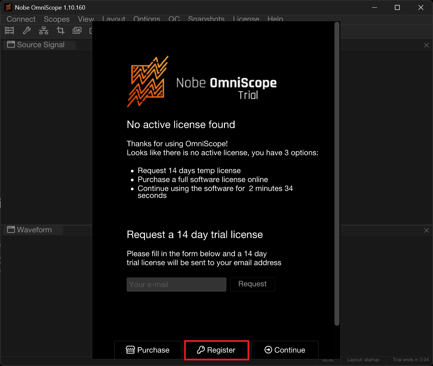Open the View menu
The height and width of the screenshot is (366, 433).
86,19
